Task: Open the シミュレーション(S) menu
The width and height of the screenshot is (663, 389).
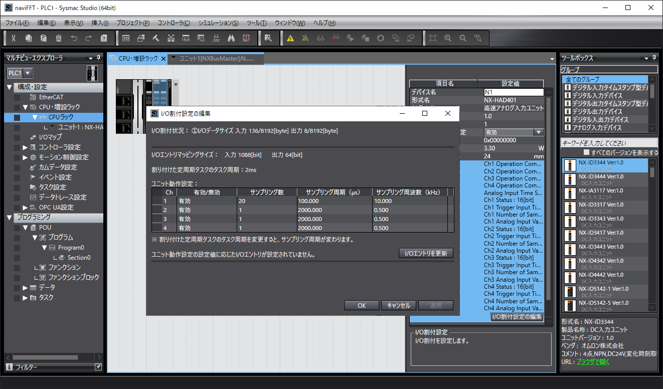Action: click(x=218, y=23)
